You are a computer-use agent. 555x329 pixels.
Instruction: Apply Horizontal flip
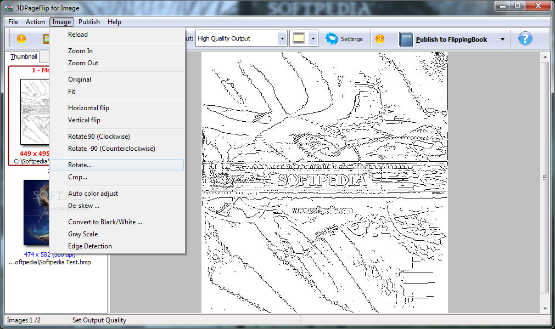point(117,108)
